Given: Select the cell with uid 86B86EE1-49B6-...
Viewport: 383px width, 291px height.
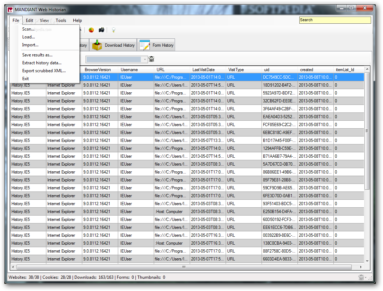Looking at the screenshot, I should click(280, 172).
